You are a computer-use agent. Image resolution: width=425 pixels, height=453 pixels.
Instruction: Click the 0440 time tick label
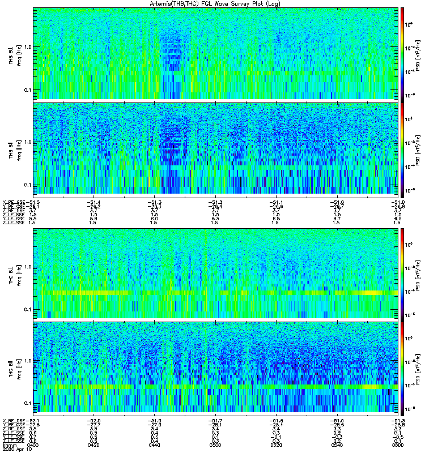point(154,445)
